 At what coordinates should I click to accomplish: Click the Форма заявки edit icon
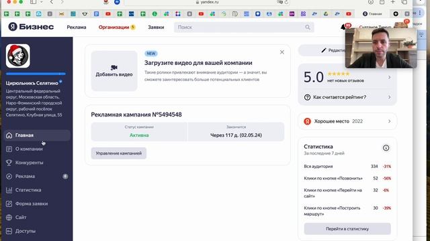[x=9, y=204]
